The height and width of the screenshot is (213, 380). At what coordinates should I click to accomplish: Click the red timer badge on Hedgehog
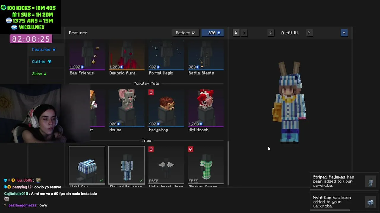(151, 92)
